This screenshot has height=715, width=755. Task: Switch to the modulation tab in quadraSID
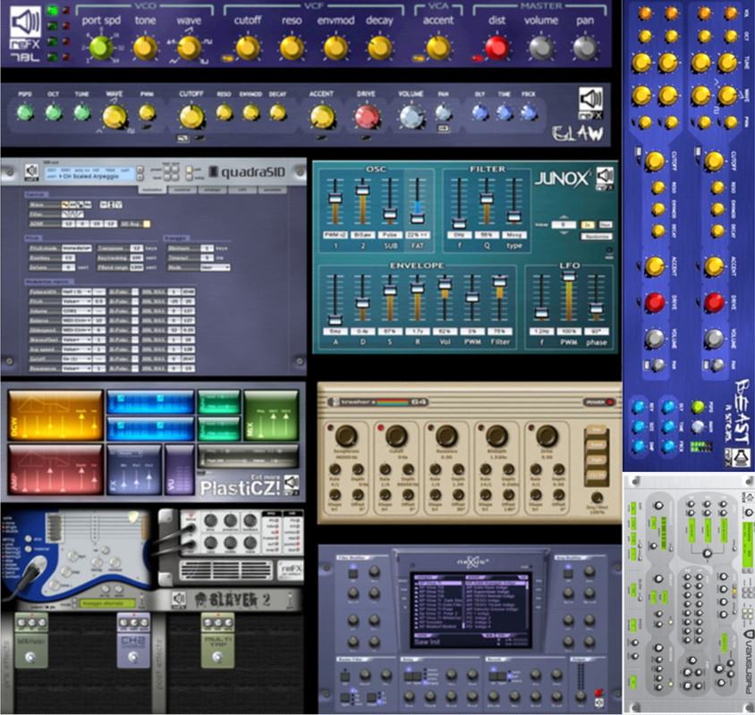click(x=153, y=190)
